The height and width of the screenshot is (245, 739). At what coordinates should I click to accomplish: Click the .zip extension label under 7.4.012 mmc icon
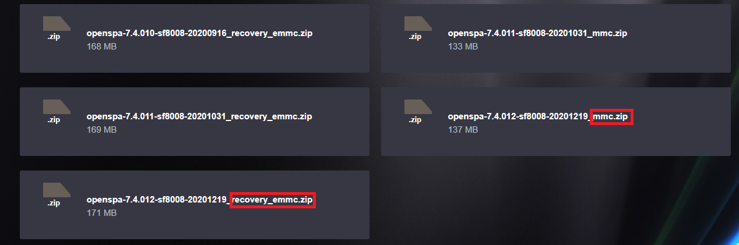(415, 119)
